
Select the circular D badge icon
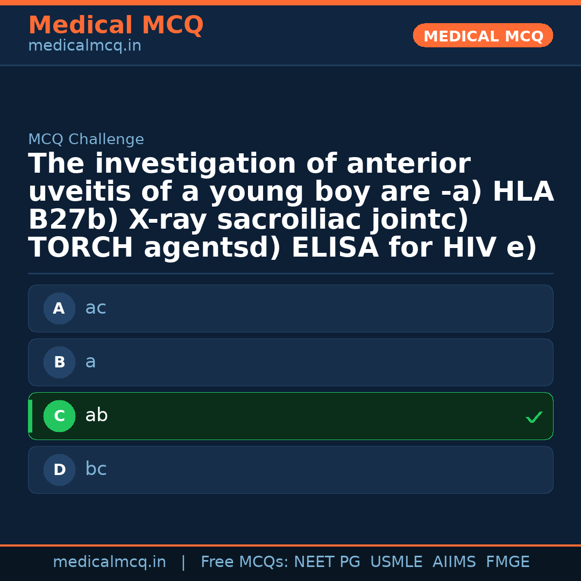click(59, 470)
